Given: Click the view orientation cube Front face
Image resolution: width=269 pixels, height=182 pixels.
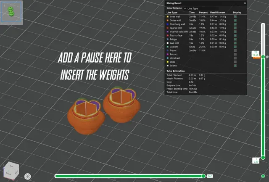Looking at the screenshot, I should [9, 173].
